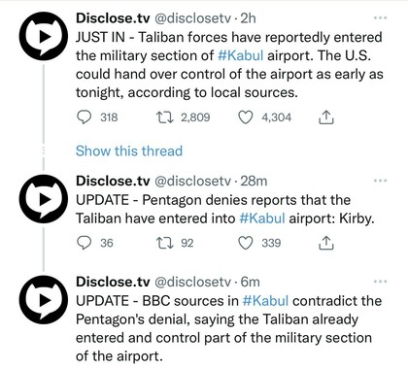Open @disclosetv handle on the 2h tweet

click(192, 18)
